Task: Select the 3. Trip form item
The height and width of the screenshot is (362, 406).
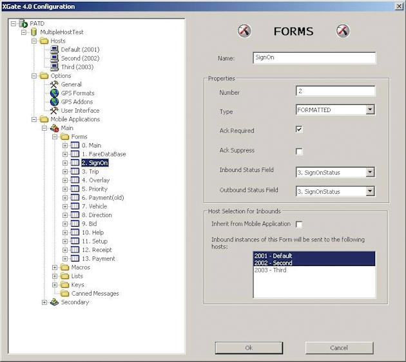Action: tap(90, 171)
